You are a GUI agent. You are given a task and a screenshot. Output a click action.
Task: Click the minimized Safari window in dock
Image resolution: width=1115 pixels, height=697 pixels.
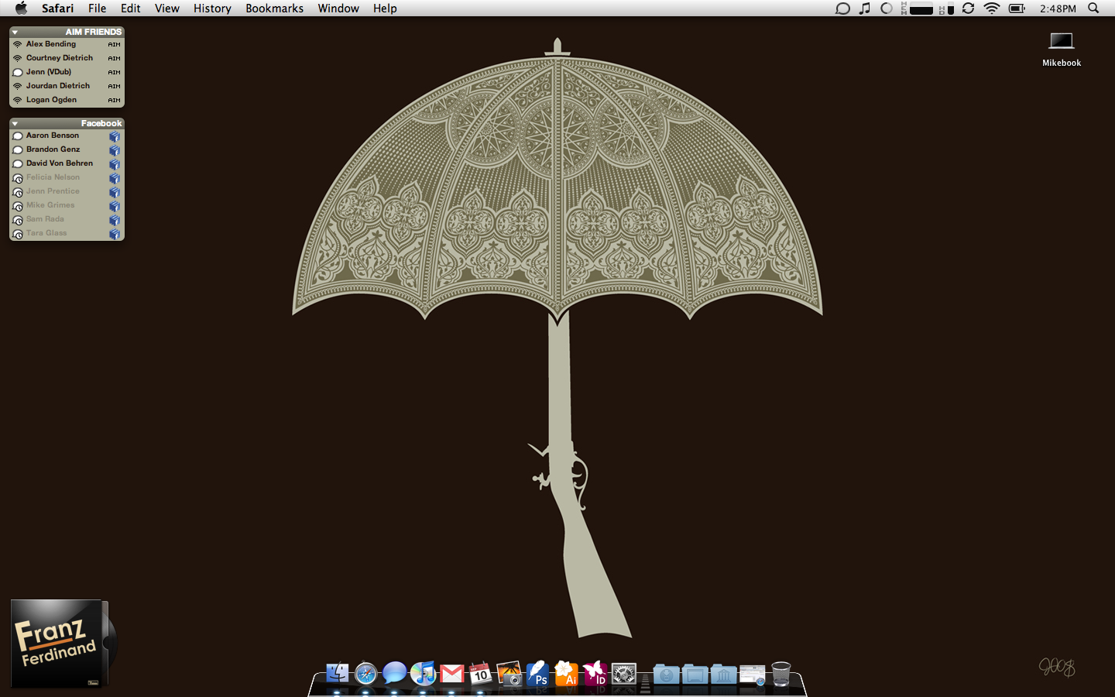tap(752, 675)
